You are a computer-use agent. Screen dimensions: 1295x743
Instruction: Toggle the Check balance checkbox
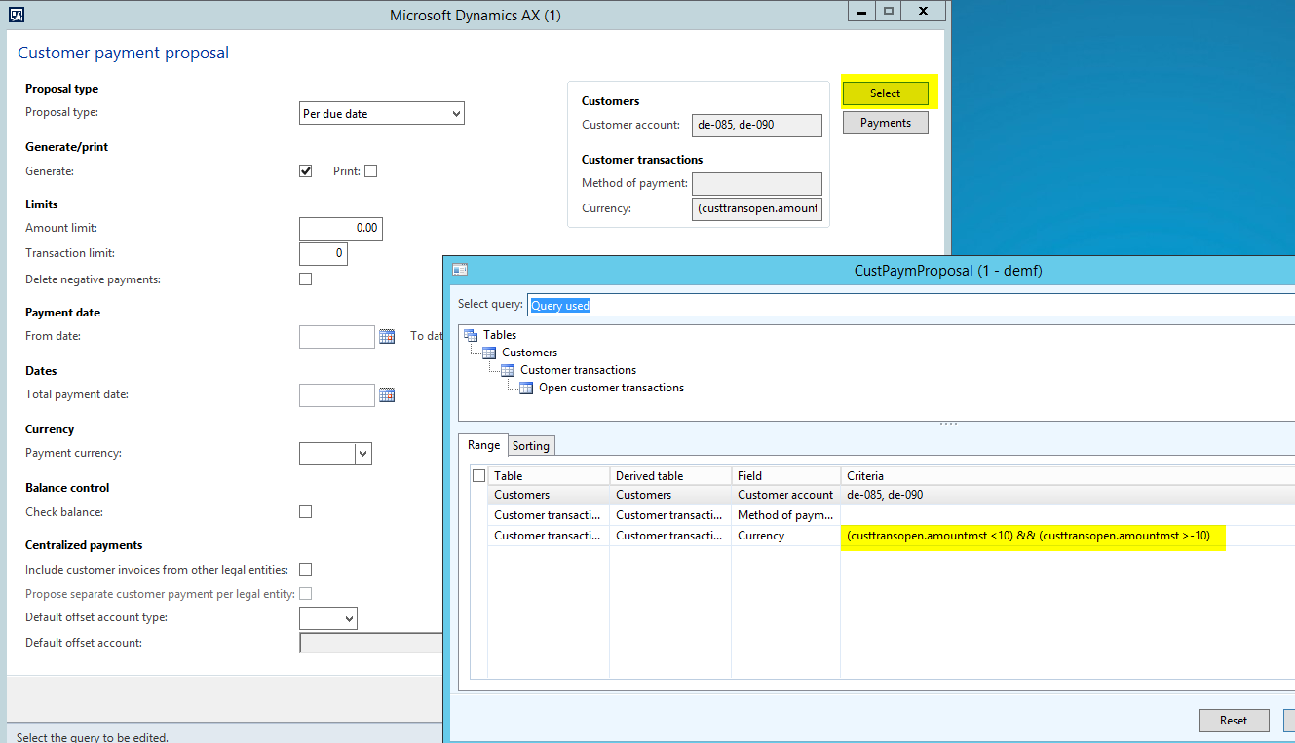coord(306,512)
